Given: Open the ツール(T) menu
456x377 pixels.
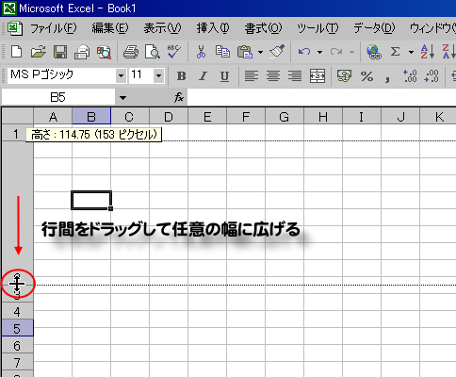Looking at the screenshot, I should click(318, 28).
